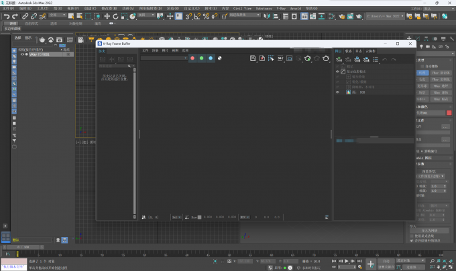Toggle Angle Snap in main toolbar
456x271 pixels.
click(x=197, y=16)
